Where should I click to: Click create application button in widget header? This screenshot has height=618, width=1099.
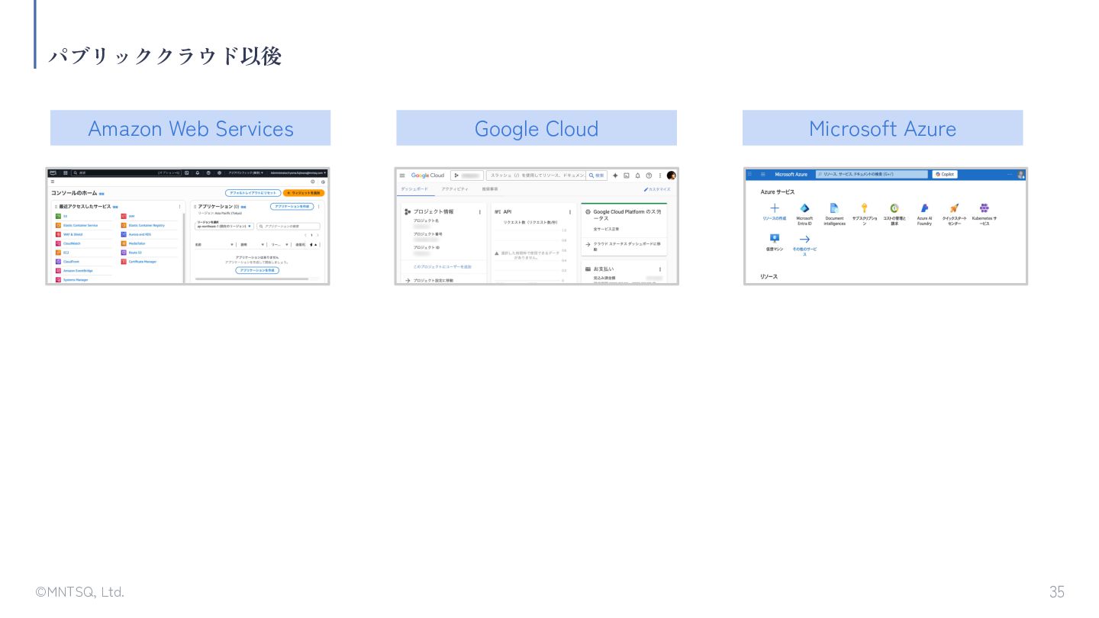[292, 206]
